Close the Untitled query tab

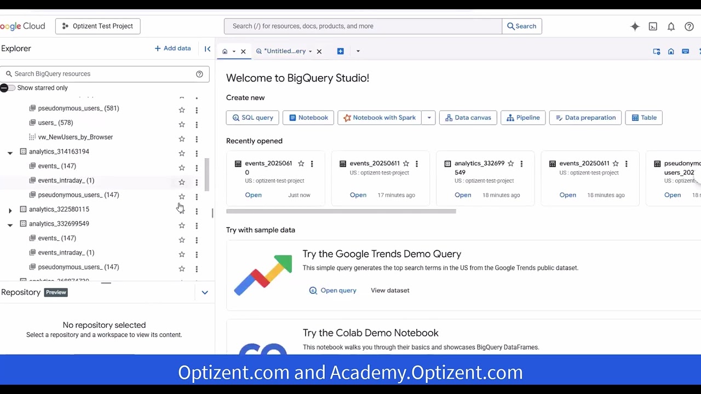[x=319, y=51]
